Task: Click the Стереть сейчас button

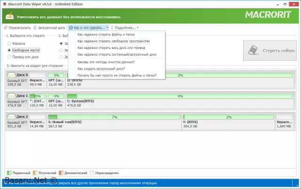Action: (270, 50)
